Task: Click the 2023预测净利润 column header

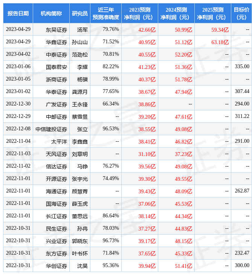Action: pyautogui.click(x=140, y=13)
